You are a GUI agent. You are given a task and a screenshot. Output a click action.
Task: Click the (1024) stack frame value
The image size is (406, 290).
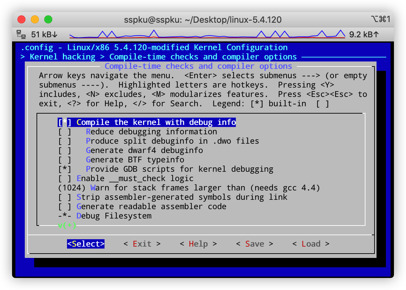pyautogui.click(x=72, y=188)
